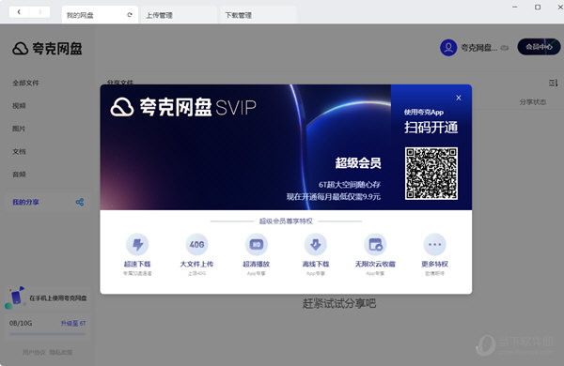Open 视频 in the sidebar
Screen dimensions: 564x366
pos(19,106)
